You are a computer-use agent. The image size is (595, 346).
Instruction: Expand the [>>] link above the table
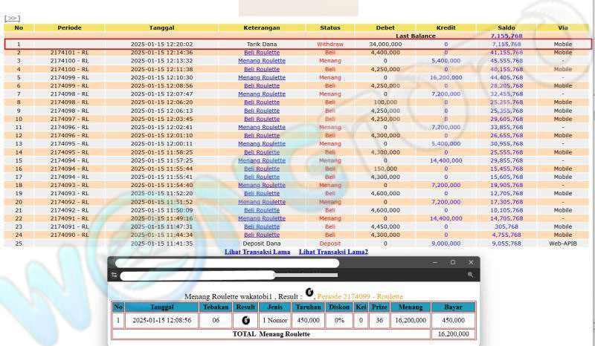pyautogui.click(x=12, y=19)
